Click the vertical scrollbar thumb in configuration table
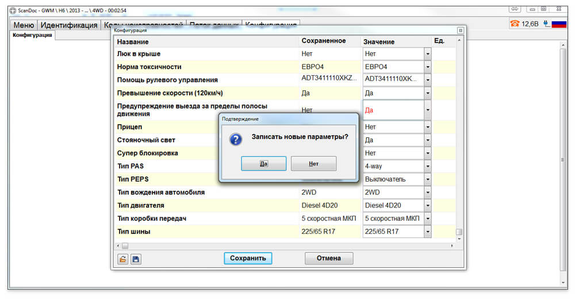The height and width of the screenshot is (300, 575). click(x=459, y=232)
